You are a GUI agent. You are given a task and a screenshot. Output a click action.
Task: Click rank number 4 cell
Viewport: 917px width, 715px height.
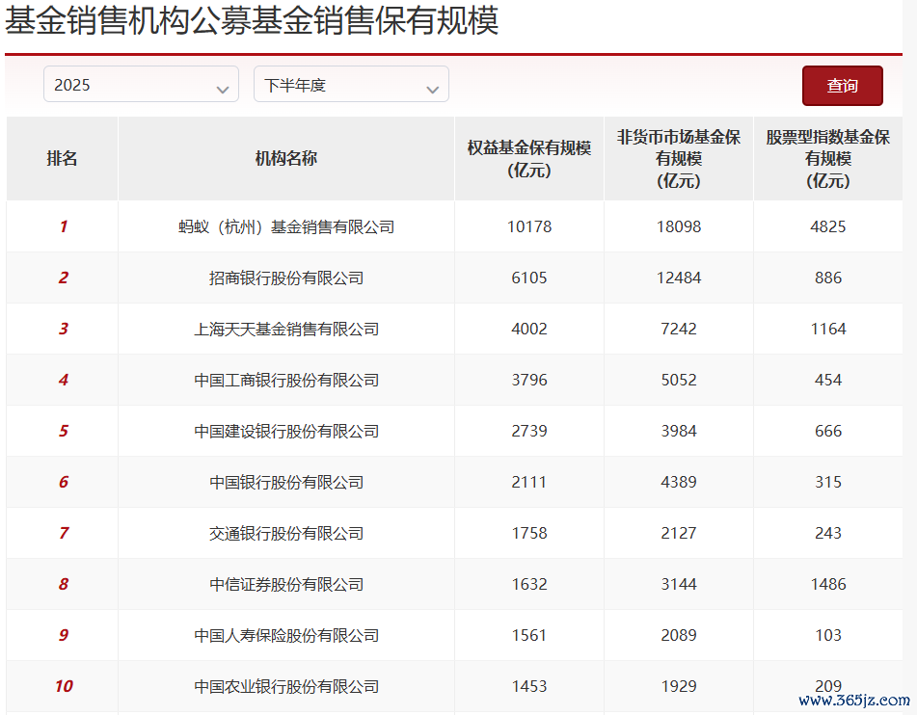coord(64,380)
